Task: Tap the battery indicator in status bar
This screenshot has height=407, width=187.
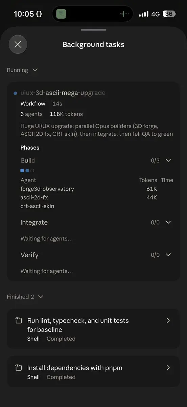Action: tap(169, 14)
